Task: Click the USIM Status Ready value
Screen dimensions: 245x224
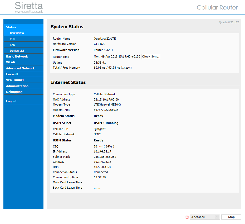Action: (x=99, y=140)
